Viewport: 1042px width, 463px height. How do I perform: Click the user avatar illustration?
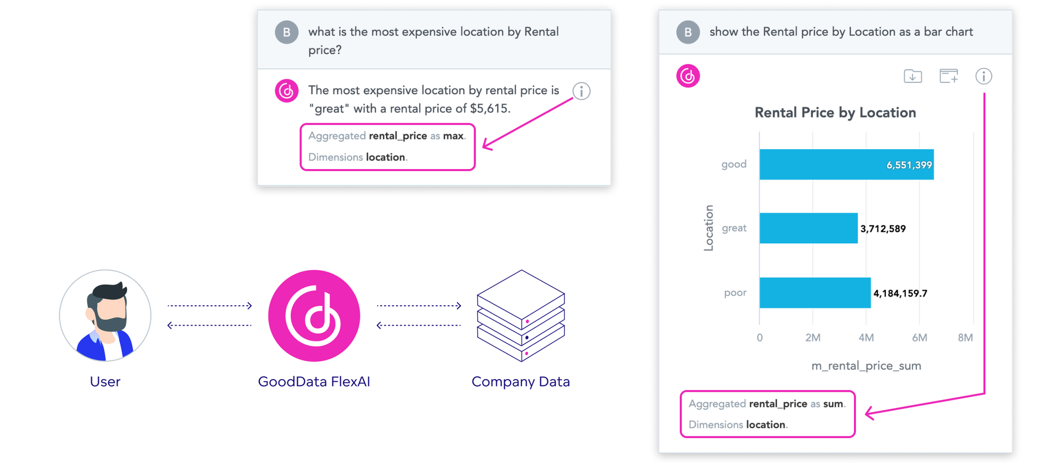105,315
